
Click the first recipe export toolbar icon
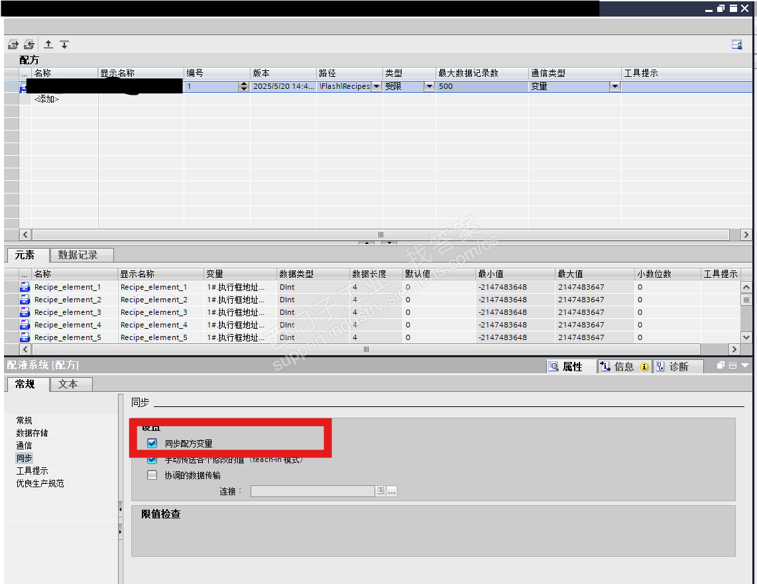pos(13,44)
